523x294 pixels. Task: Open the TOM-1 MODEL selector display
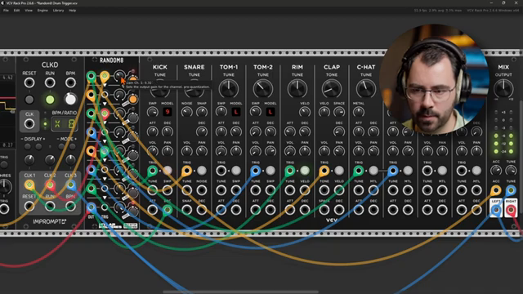coord(236,112)
